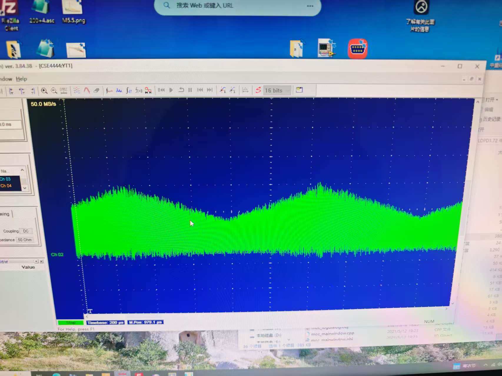The height and width of the screenshot is (376, 502).
Task: Open the three-dot menu in search bar
Action: click(x=310, y=6)
